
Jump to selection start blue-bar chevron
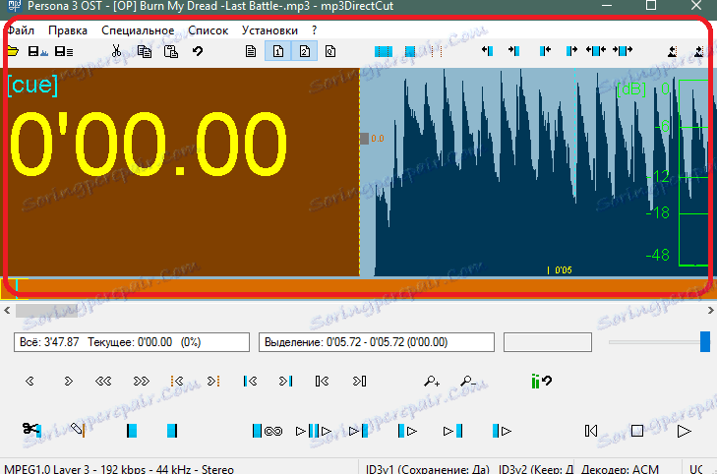click(x=250, y=381)
